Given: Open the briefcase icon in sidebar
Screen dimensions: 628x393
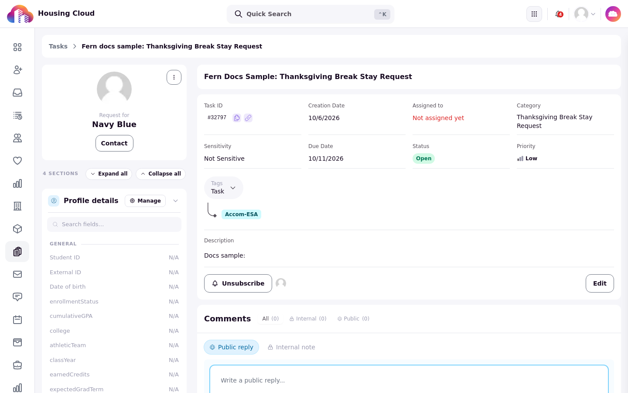Looking at the screenshot, I should (x=17, y=365).
